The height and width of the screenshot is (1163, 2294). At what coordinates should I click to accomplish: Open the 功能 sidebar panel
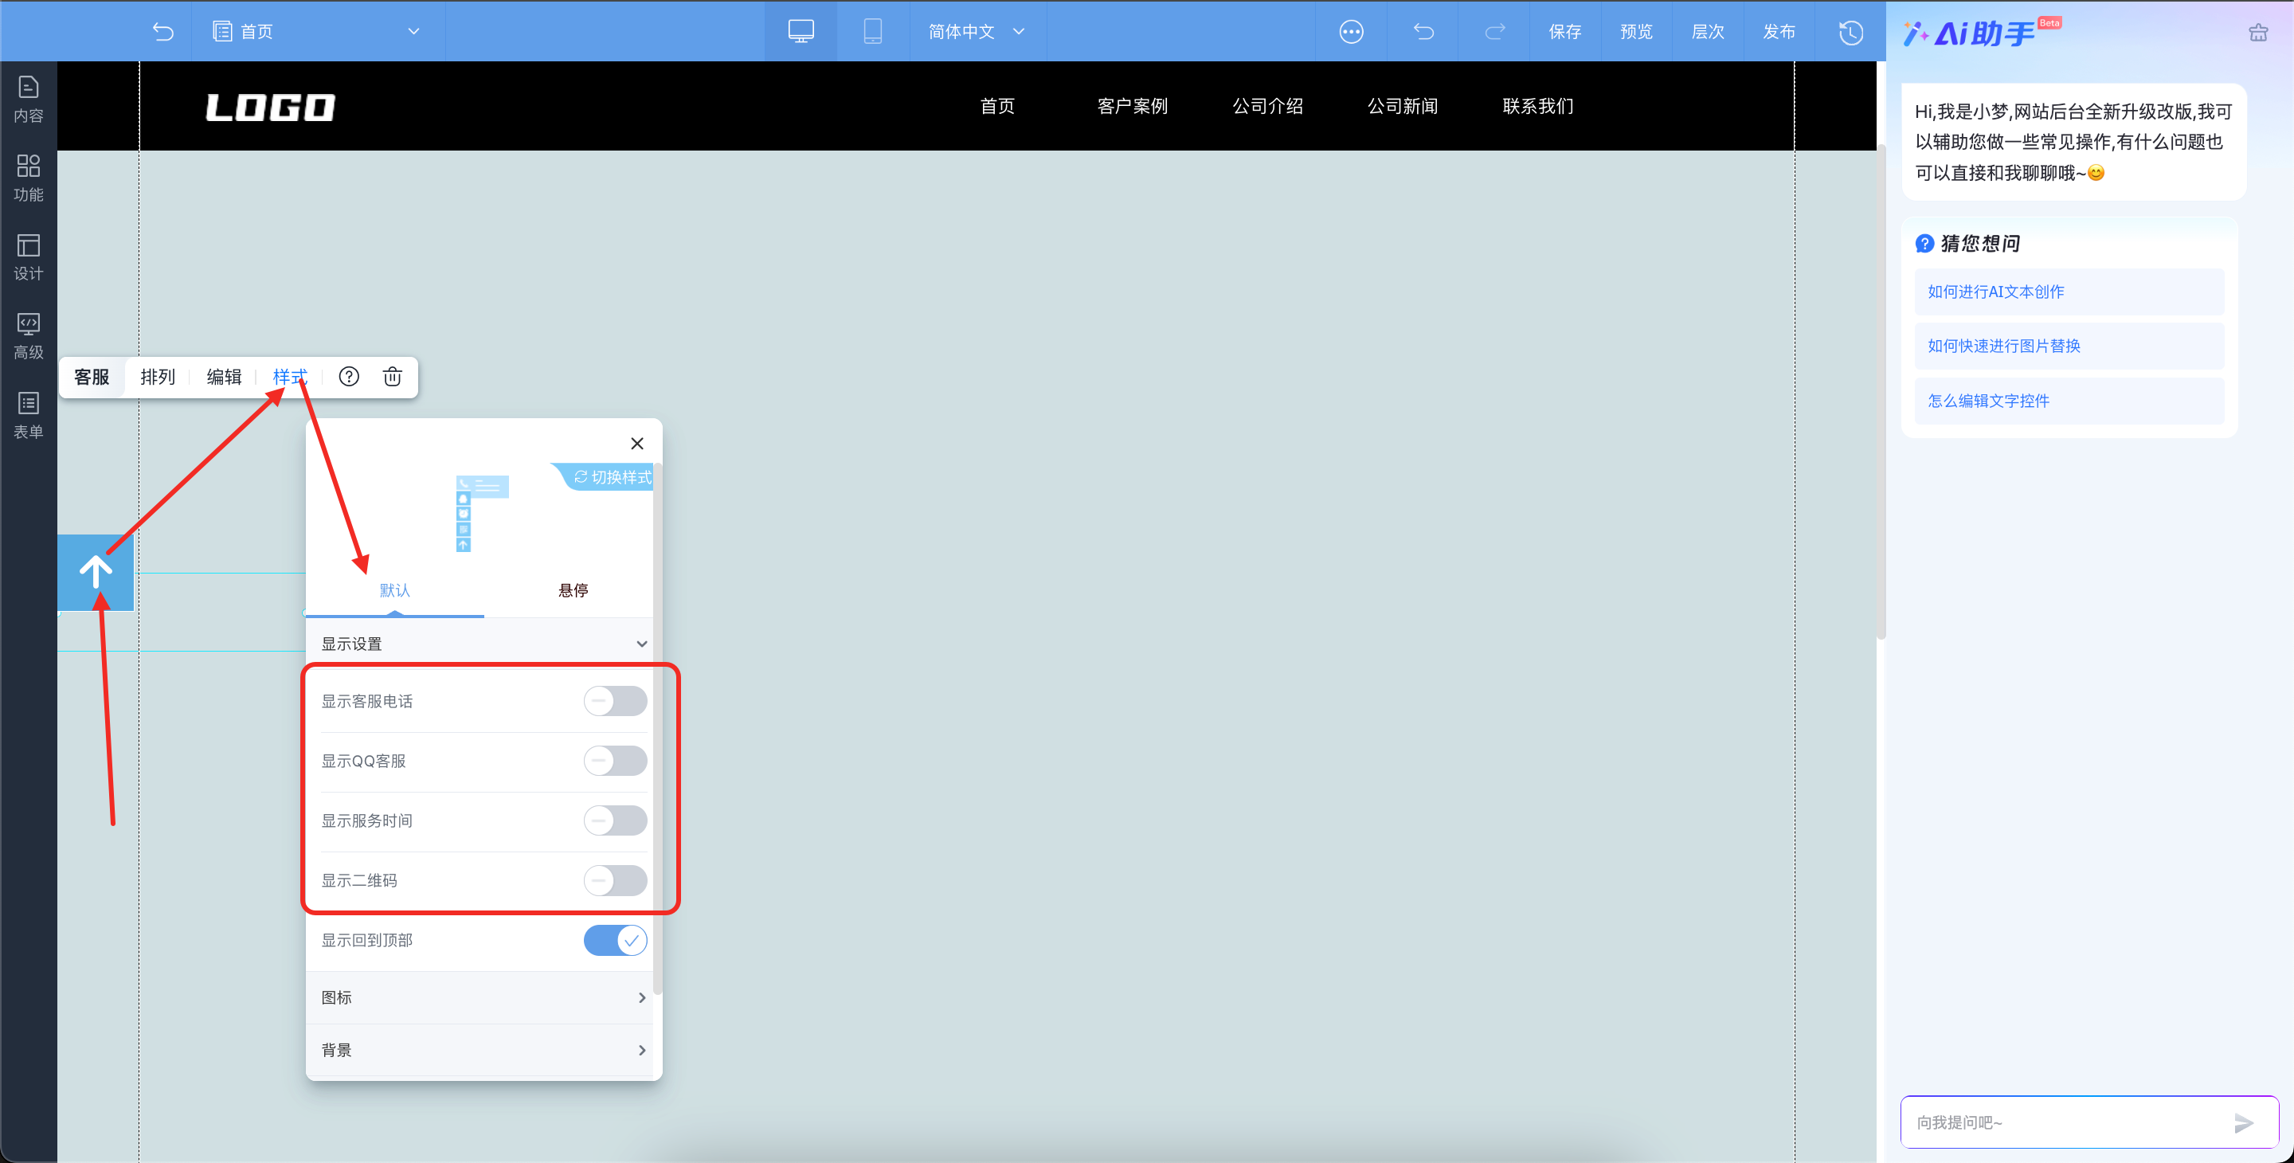pyautogui.click(x=29, y=178)
